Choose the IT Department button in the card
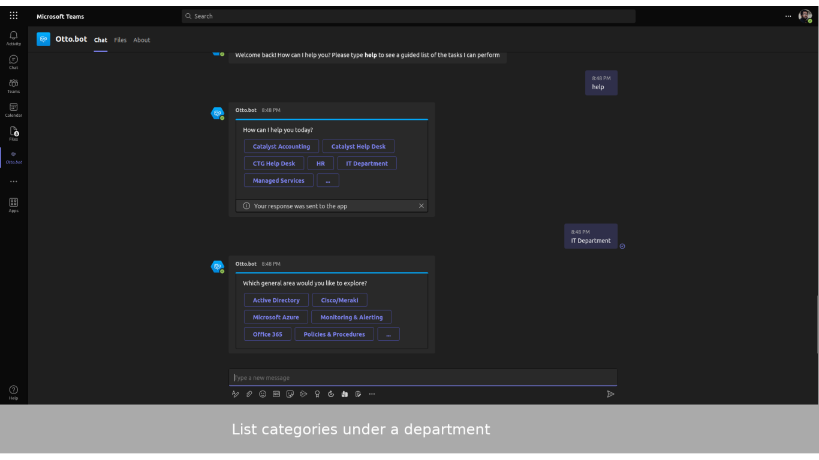This screenshot has width=819, height=460. 367,164
